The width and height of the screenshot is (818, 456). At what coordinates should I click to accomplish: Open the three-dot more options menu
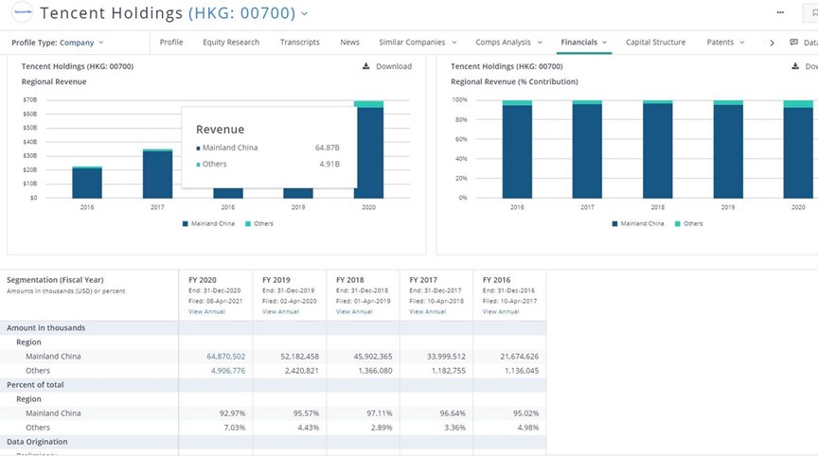click(x=779, y=13)
